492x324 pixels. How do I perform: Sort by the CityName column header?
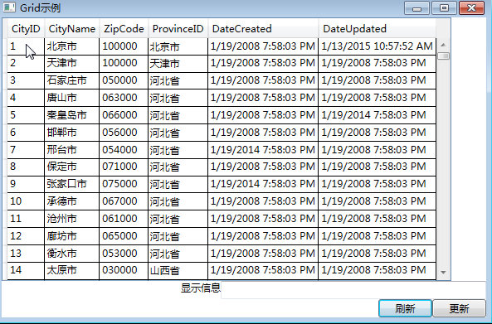click(72, 29)
